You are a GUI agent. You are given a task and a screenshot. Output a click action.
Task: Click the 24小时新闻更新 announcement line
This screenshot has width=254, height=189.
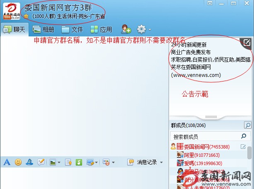pos(189,45)
